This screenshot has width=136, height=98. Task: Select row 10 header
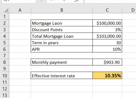click(x=5, y=75)
